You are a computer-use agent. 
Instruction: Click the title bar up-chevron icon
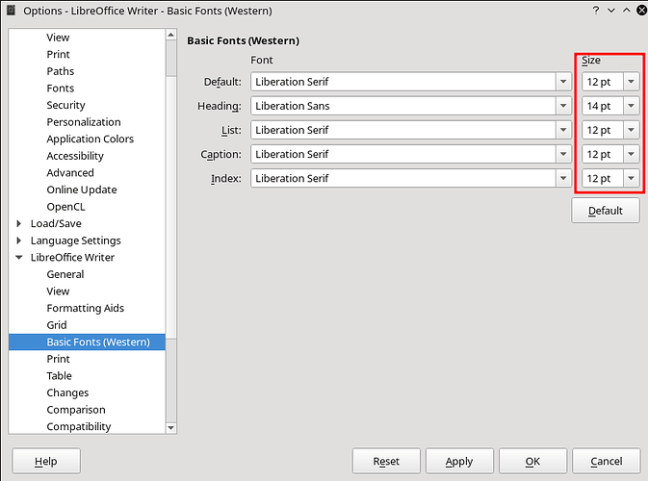627,11
